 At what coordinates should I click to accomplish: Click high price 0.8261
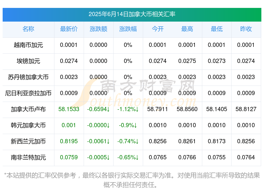pos(187,141)
